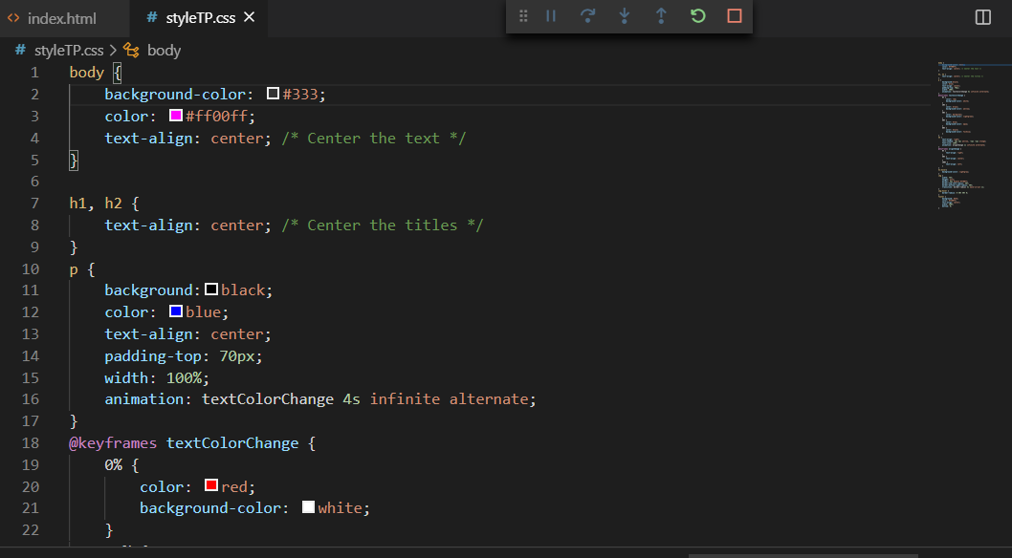
Task: Click the HTML file icon on index.html tab
Action: (13, 18)
